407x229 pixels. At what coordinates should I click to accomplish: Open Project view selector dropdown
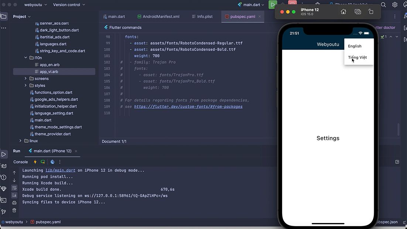pyautogui.click(x=22, y=16)
